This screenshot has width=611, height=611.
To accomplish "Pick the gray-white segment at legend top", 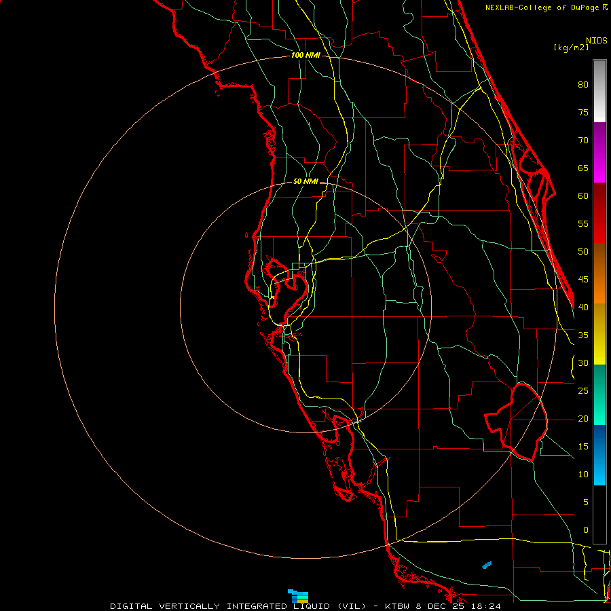I will pos(599,91).
